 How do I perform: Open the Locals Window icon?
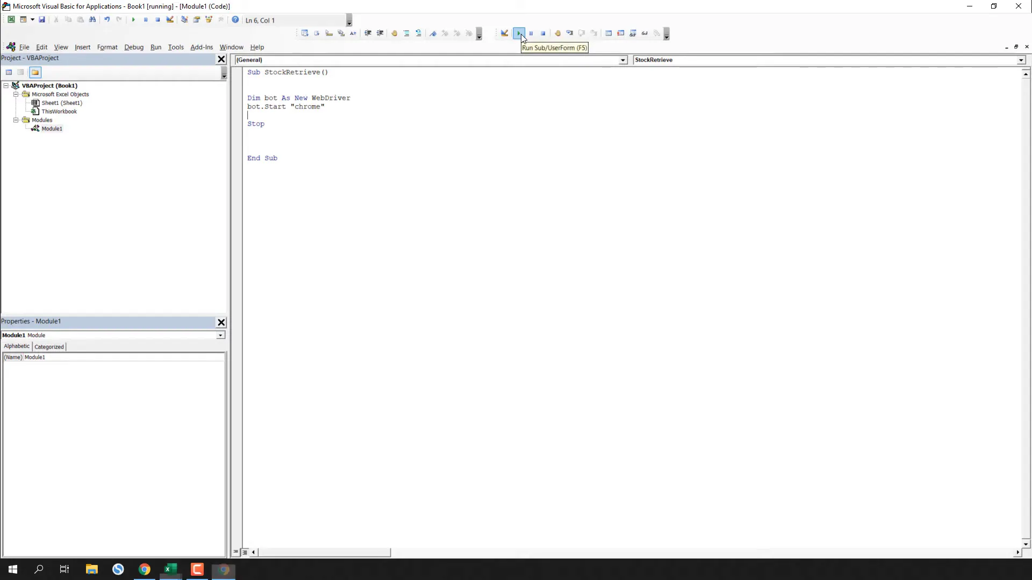tap(608, 33)
